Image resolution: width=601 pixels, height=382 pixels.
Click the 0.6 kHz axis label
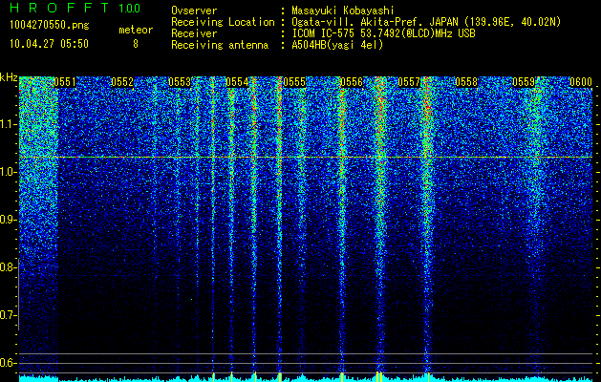point(7,363)
